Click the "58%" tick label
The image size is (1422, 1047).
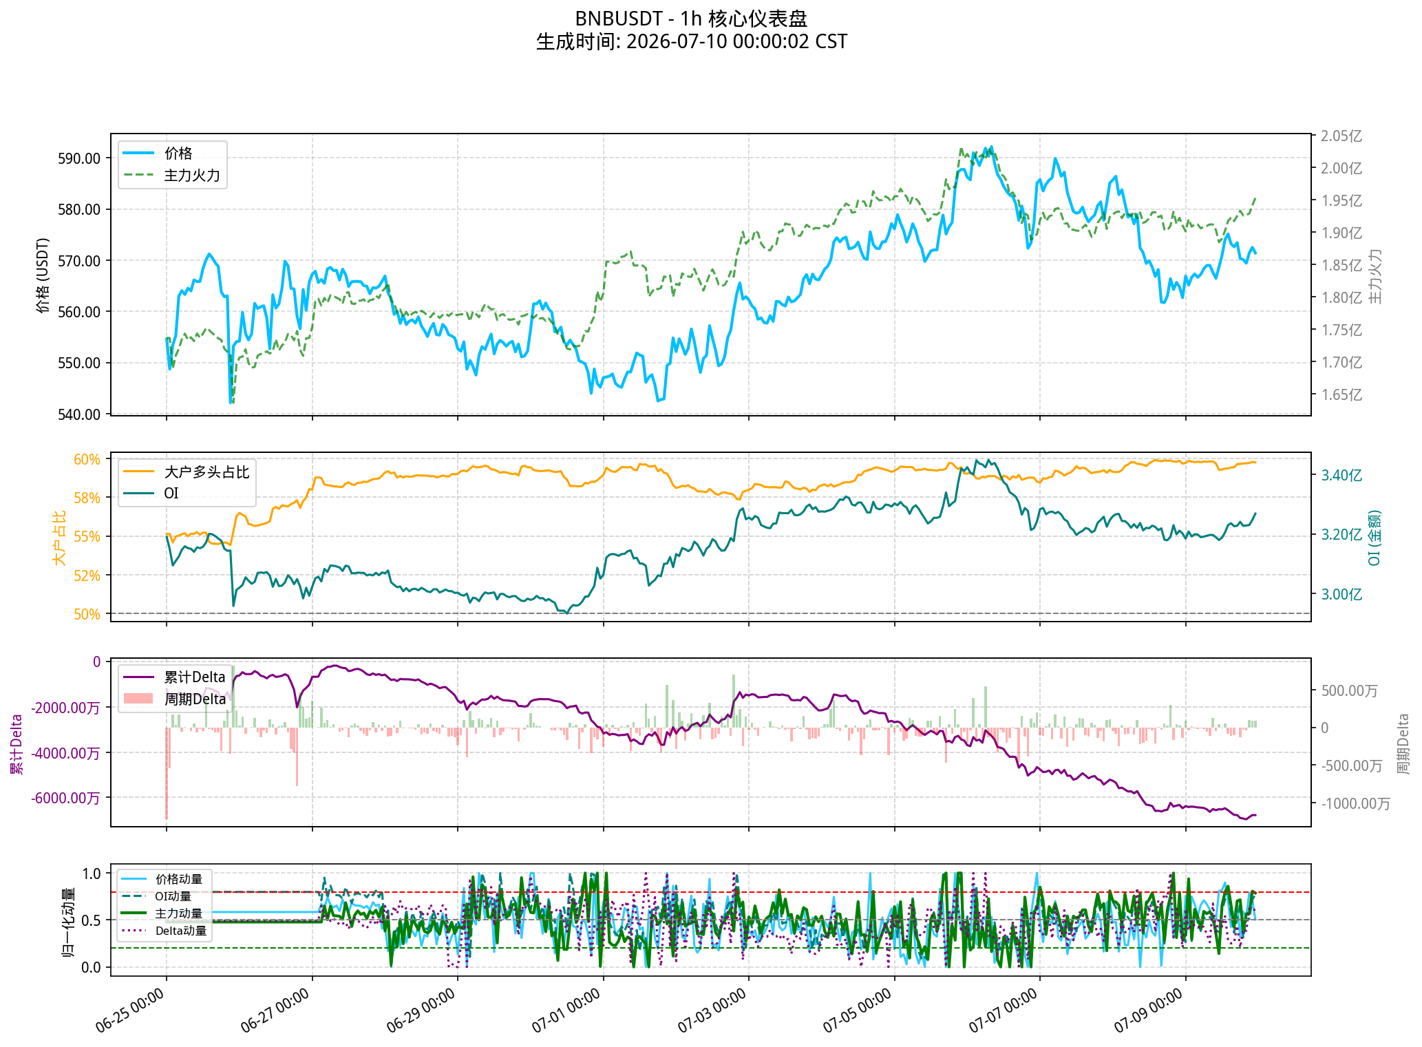[87, 498]
